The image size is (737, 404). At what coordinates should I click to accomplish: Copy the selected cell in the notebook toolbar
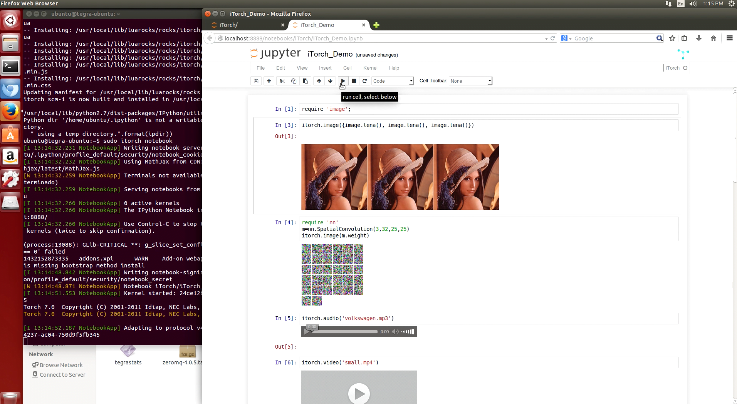pyautogui.click(x=294, y=81)
